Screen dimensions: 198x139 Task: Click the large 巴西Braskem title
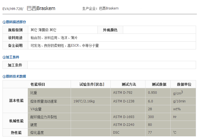[41, 8]
